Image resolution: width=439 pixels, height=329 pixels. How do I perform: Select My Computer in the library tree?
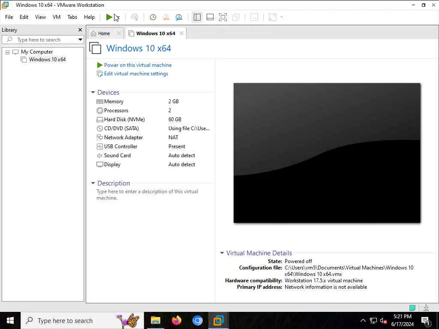click(37, 52)
